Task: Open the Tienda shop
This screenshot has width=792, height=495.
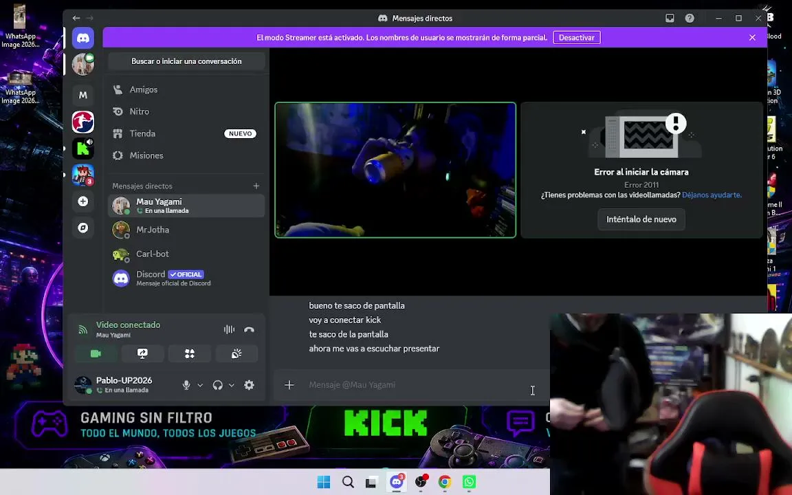Action: click(186, 133)
